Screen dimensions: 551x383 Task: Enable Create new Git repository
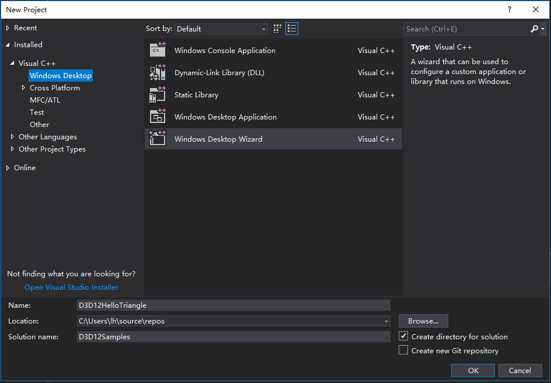tap(403, 350)
